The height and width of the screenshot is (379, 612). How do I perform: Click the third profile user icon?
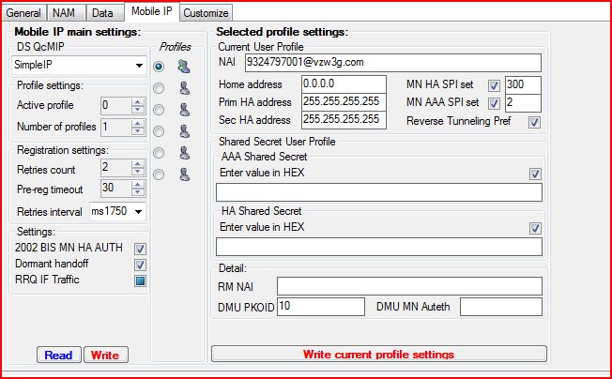point(184,110)
